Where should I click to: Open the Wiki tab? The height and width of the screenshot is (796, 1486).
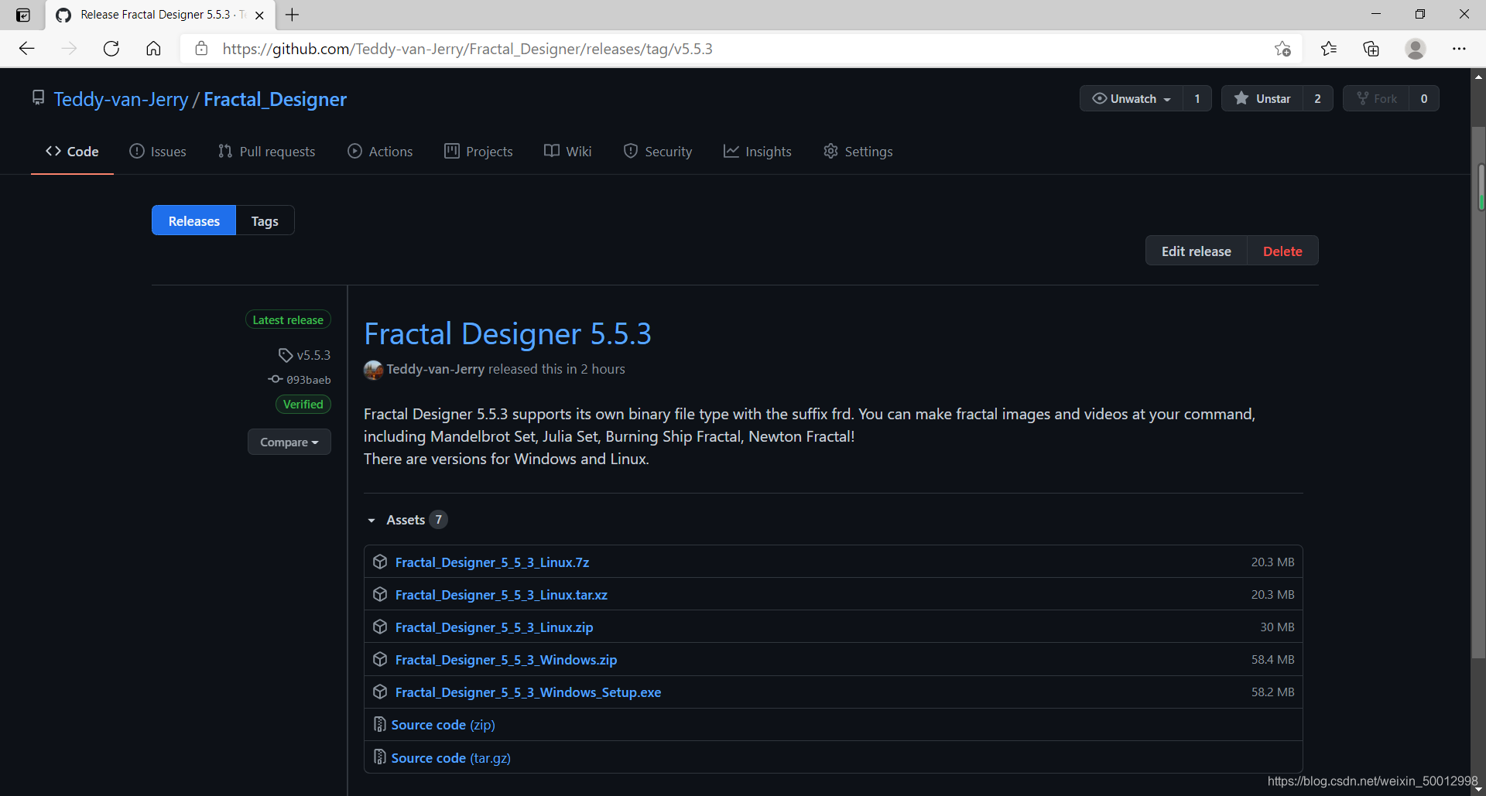coord(568,152)
